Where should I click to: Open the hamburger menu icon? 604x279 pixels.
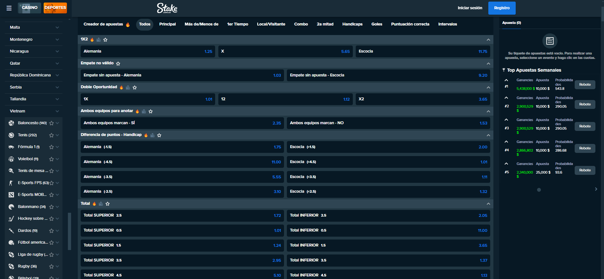(x=9, y=8)
